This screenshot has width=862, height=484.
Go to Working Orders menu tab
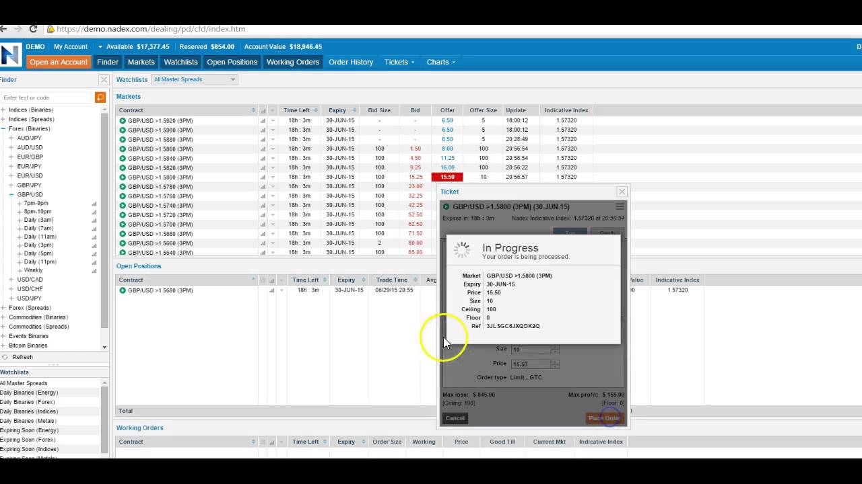(x=293, y=62)
